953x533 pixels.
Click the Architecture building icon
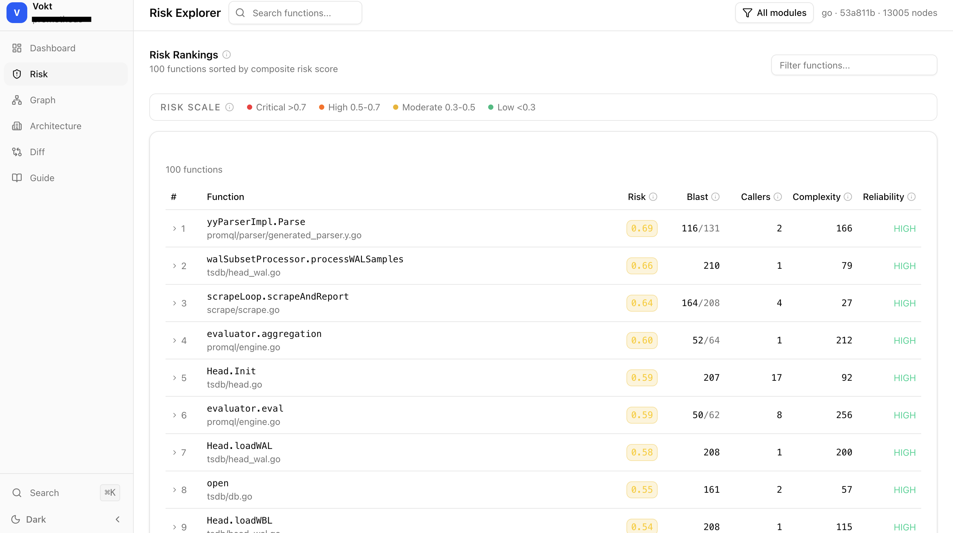pyautogui.click(x=17, y=126)
